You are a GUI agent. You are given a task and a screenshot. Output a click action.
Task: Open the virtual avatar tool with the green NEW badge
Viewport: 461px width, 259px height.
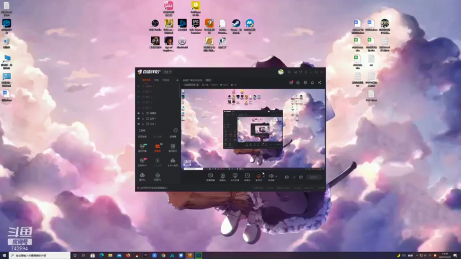click(x=142, y=148)
